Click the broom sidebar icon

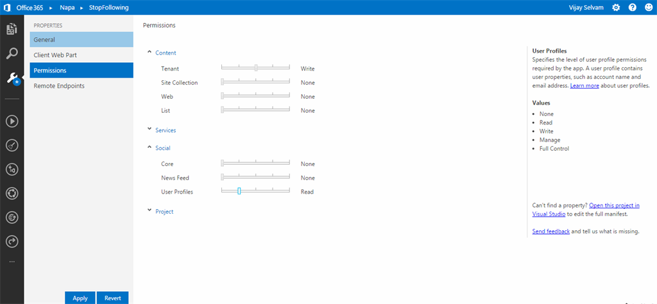point(12,146)
